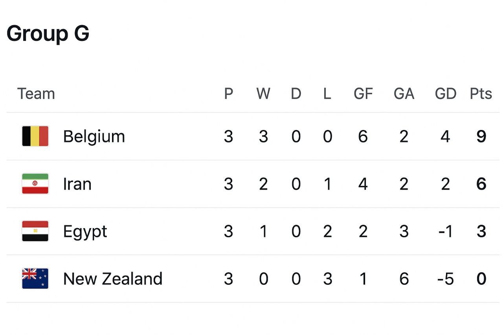503x335 pixels.
Task: Click the GD column header
Action: pos(446,94)
